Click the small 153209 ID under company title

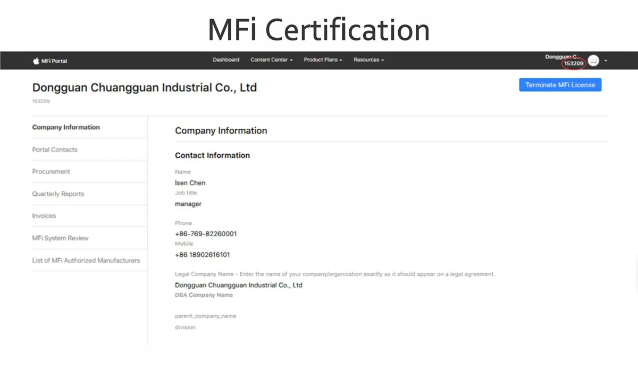point(41,101)
